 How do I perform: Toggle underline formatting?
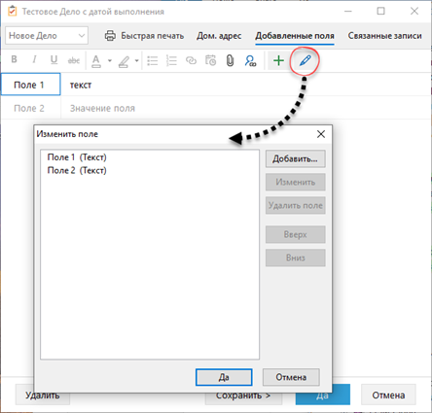pos(54,59)
